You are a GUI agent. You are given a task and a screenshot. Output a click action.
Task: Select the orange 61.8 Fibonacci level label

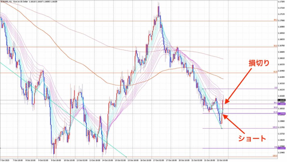[276, 72]
